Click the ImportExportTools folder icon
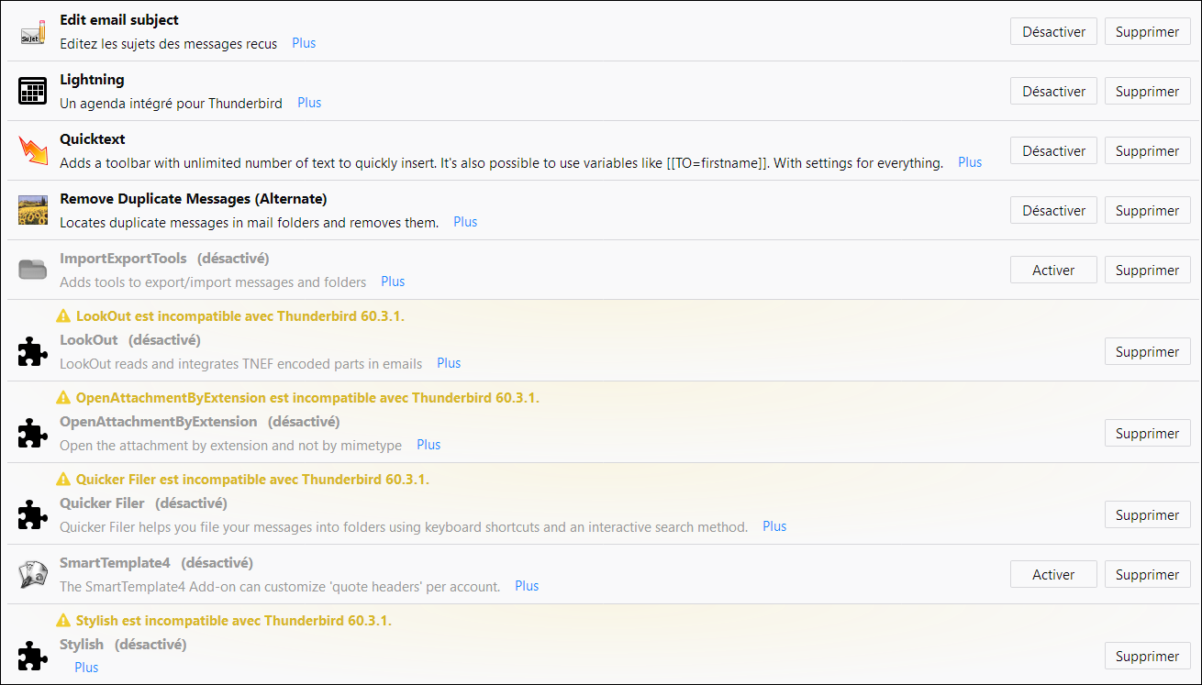The image size is (1202, 685). click(x=33, y=270)
